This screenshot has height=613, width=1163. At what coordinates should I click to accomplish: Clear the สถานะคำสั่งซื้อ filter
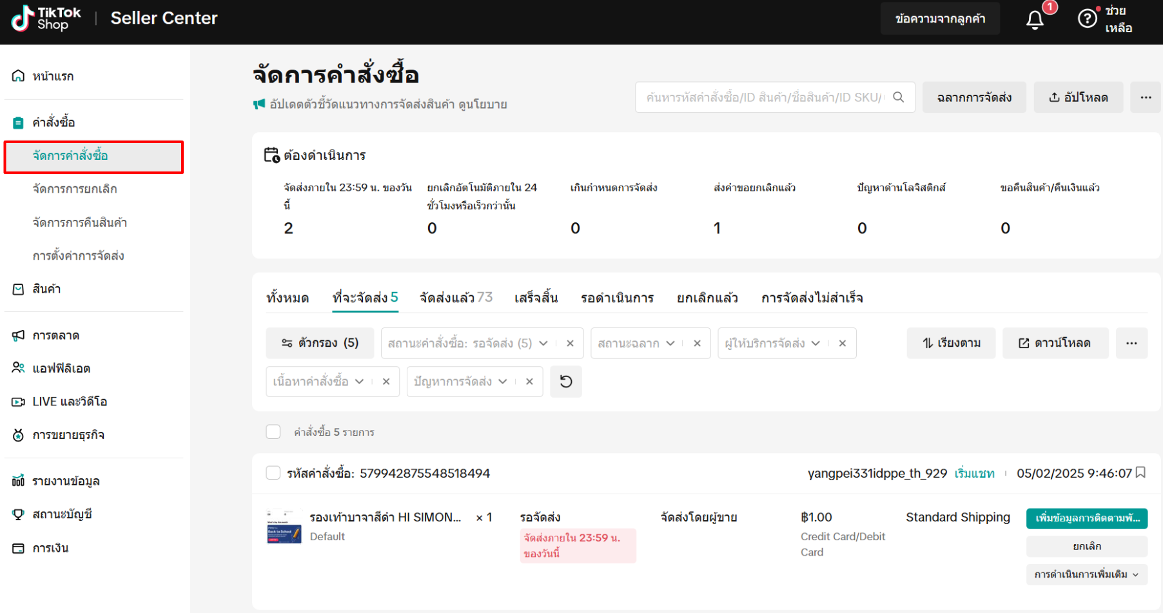pyautogui.click(x=570, y=344)
